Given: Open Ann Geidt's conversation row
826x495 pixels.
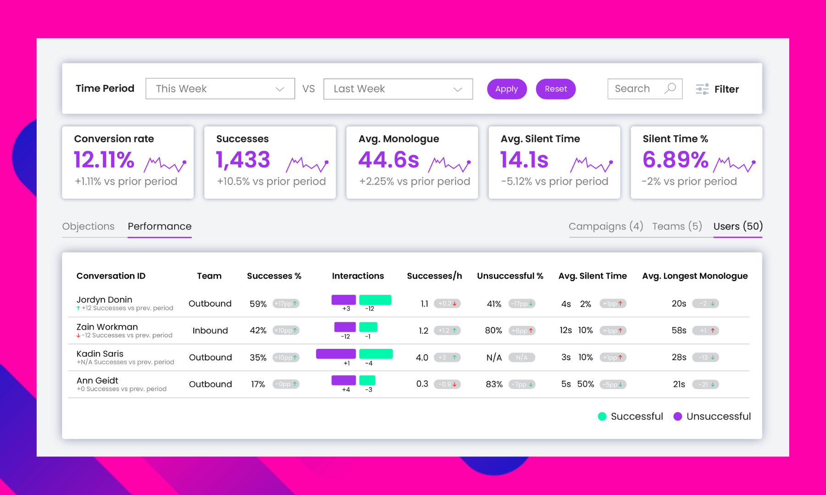Looking at the screenshot, I should (408, 385).
